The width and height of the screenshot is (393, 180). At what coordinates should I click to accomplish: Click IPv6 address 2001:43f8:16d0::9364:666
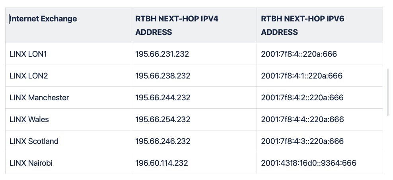coord(309,163)
